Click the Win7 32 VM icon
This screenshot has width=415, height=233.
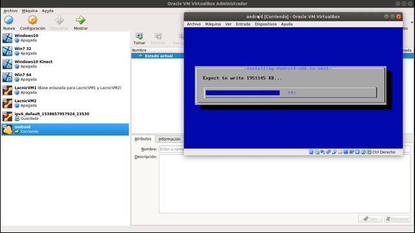pyautogui.click(x=7, y=51)
